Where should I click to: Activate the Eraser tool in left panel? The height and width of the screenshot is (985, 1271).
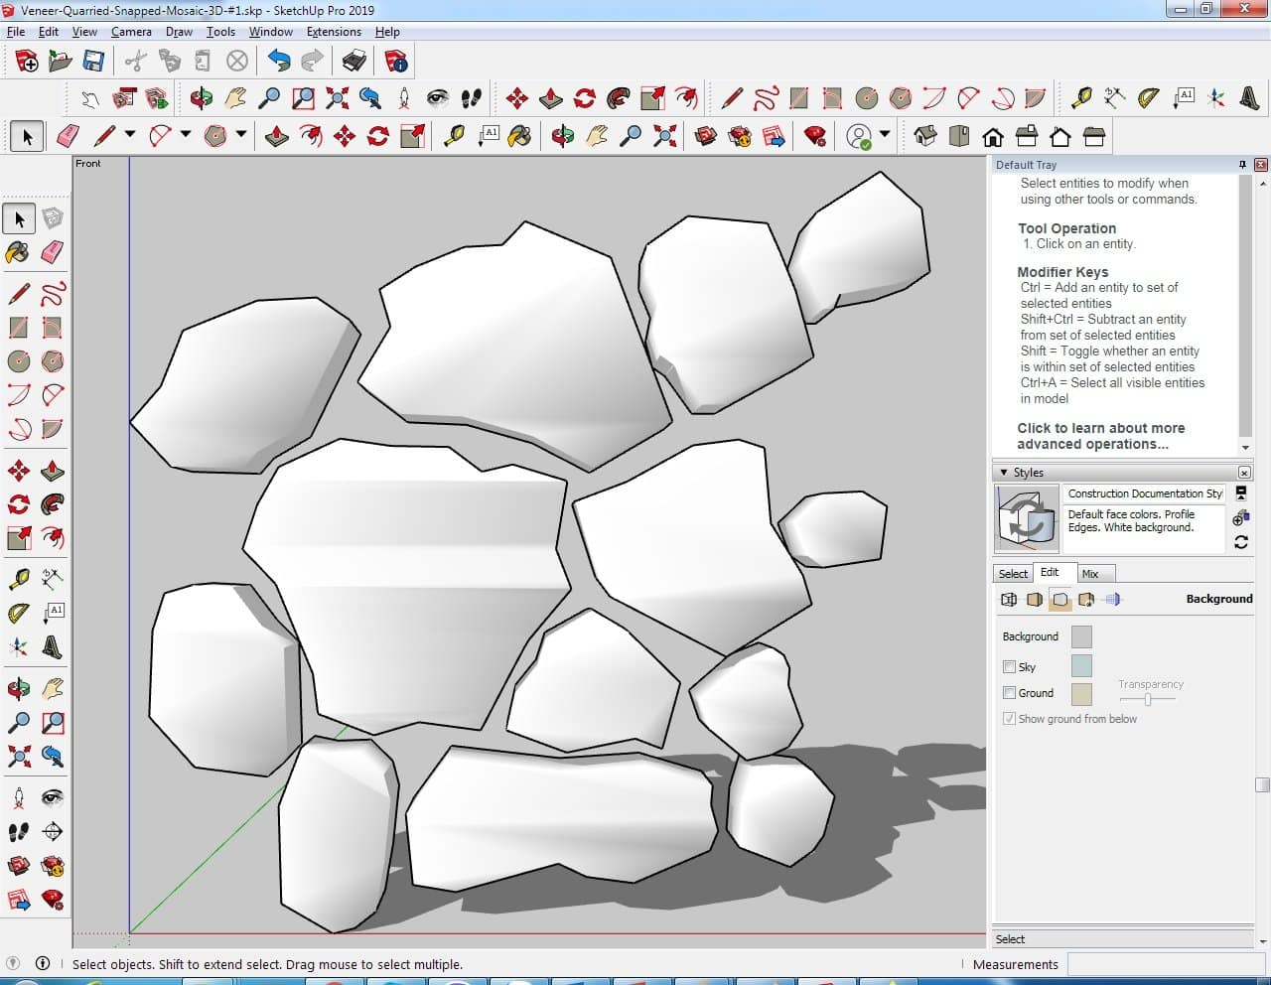[53, 252]
